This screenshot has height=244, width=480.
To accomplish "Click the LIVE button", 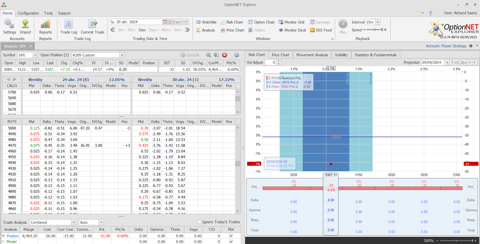I will pyautogui.click(x=184, y=22).
